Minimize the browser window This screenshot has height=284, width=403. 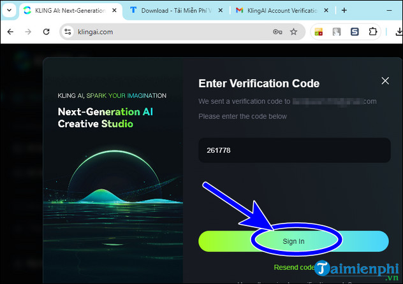389,11
